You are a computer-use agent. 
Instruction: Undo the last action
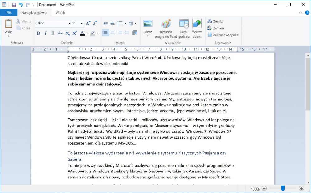pos(21,5)
